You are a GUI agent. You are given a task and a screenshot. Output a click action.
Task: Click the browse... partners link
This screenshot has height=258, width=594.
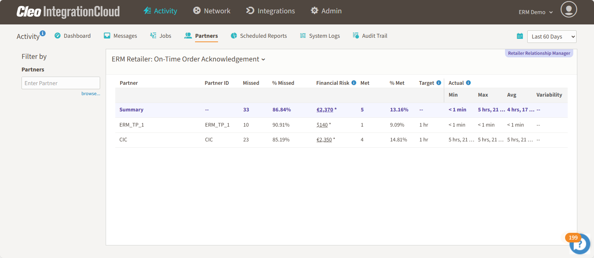pyautogui.click(x=90, y=94)
